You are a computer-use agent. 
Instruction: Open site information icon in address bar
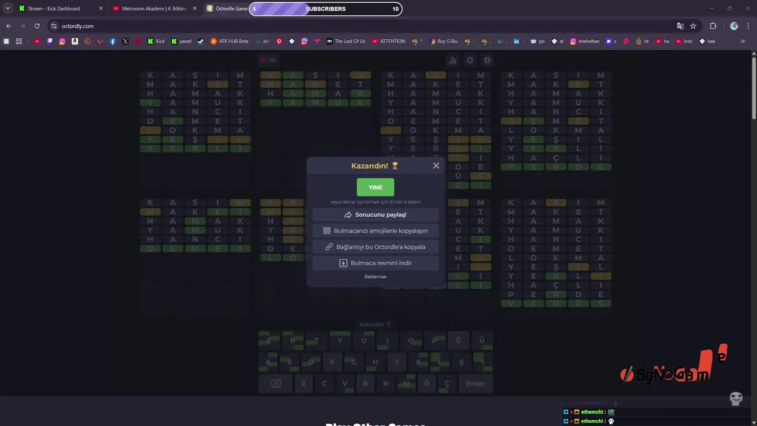(54, 26)
